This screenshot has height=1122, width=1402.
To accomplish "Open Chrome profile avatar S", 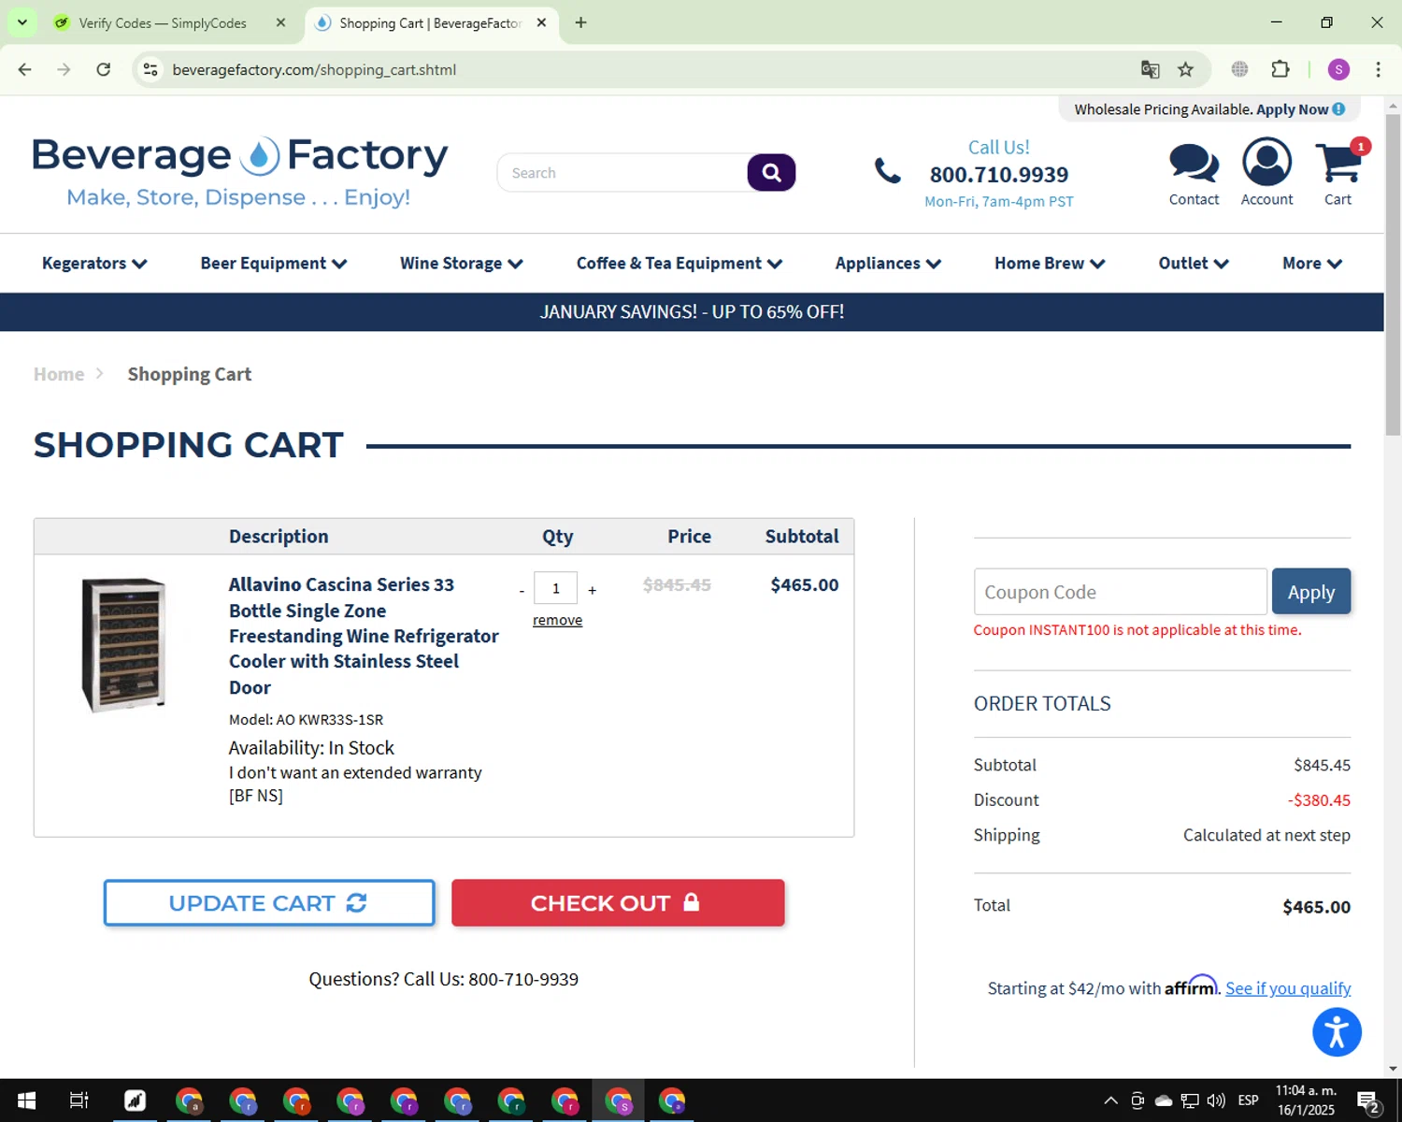I will point(1338,69).
